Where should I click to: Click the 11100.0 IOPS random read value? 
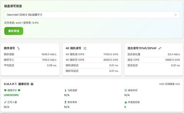(x=111, y=54)
